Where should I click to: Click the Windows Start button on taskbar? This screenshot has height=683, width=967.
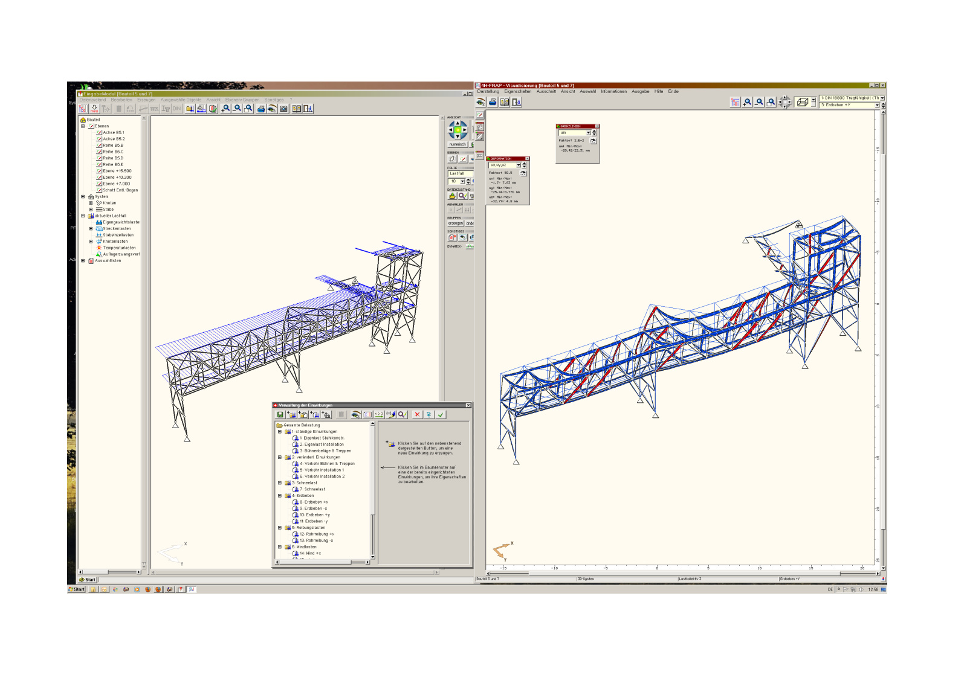click(77, 589)
